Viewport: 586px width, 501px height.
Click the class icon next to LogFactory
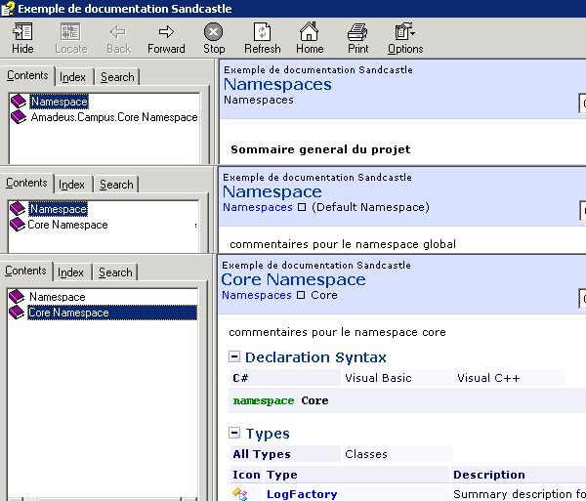(240, 494)
